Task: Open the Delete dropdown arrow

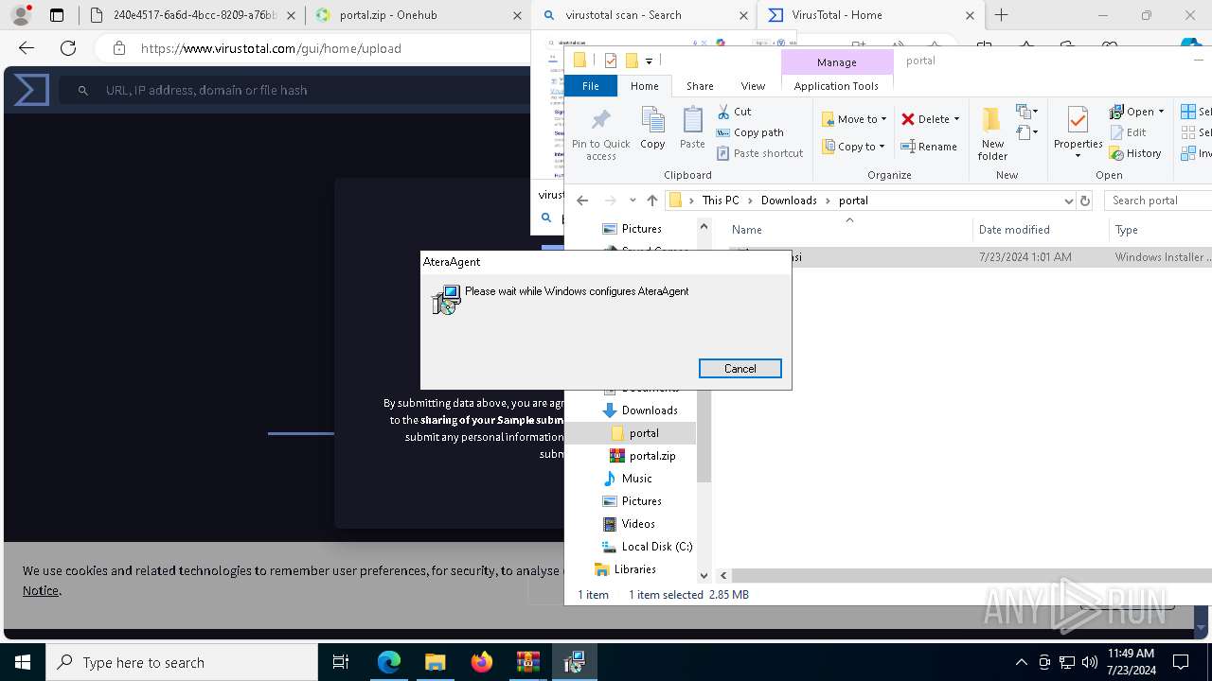Action: click(956, 119)
